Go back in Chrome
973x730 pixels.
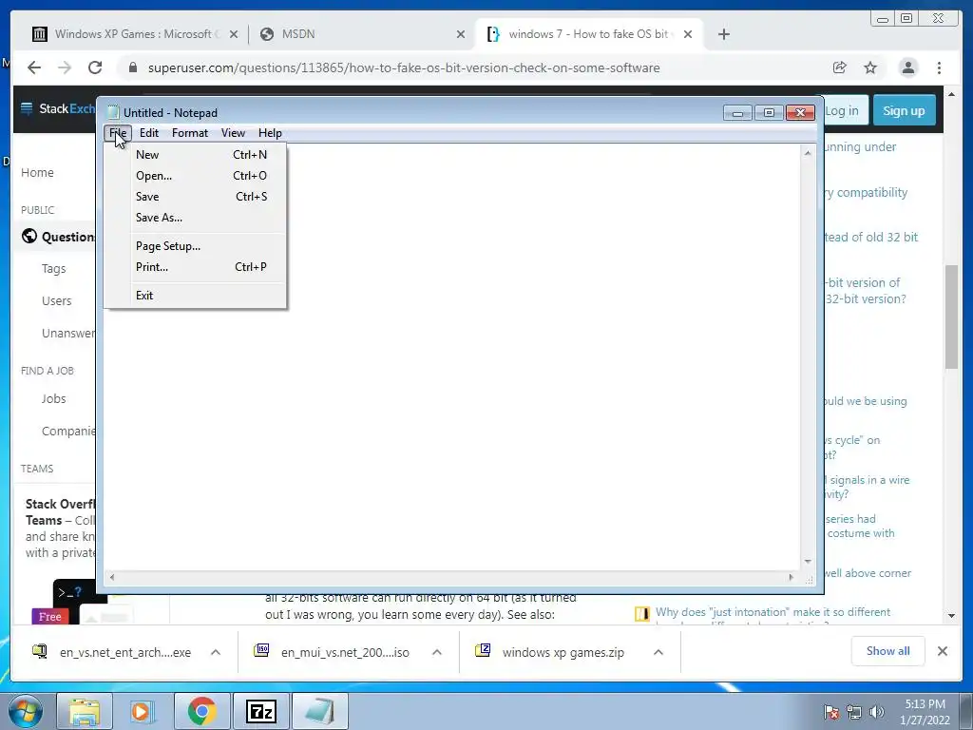pyautogui.click(x=34, y=67)
